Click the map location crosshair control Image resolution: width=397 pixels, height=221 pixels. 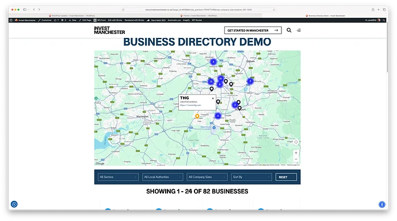[x=296, y=142]
